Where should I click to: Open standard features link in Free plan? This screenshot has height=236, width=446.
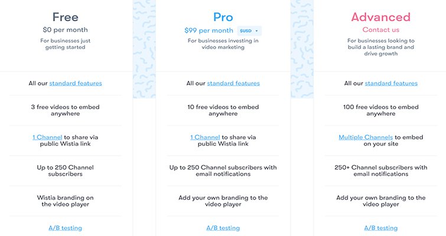coord(76,83)
